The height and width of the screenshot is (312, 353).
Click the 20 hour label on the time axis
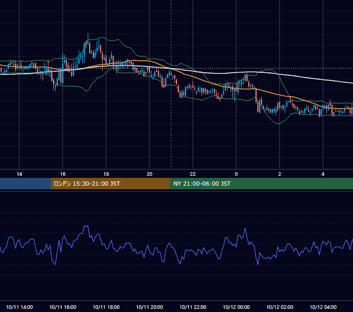(150, 174)
